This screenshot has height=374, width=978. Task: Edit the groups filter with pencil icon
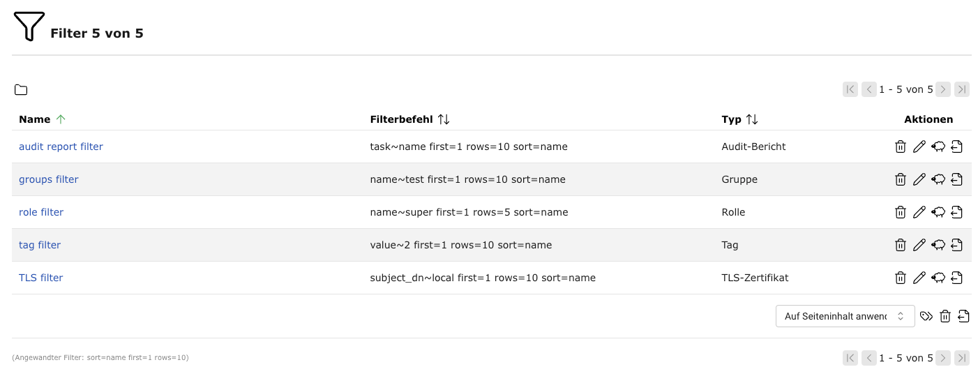919,179
